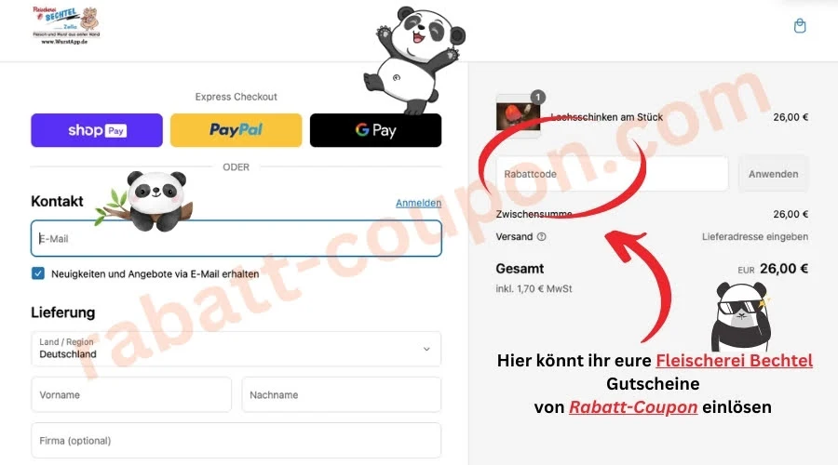
Task: Choose Google Pay express checkout
Action: pyautogui.click(x=376, y=130)
